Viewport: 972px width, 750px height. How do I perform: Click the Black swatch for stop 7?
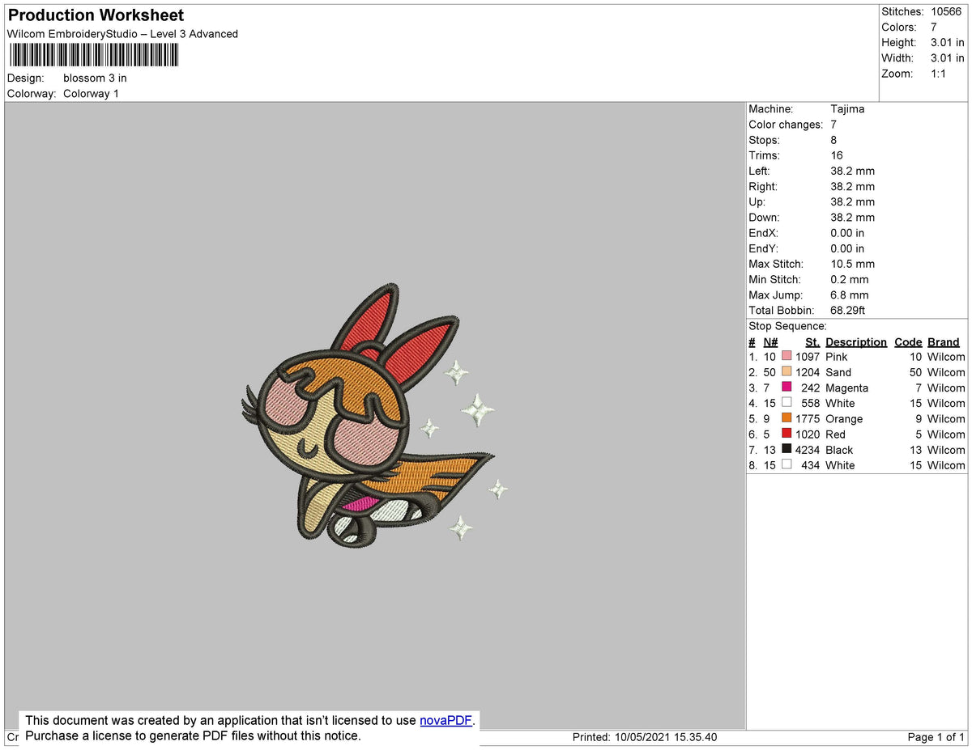coord(786,449)
